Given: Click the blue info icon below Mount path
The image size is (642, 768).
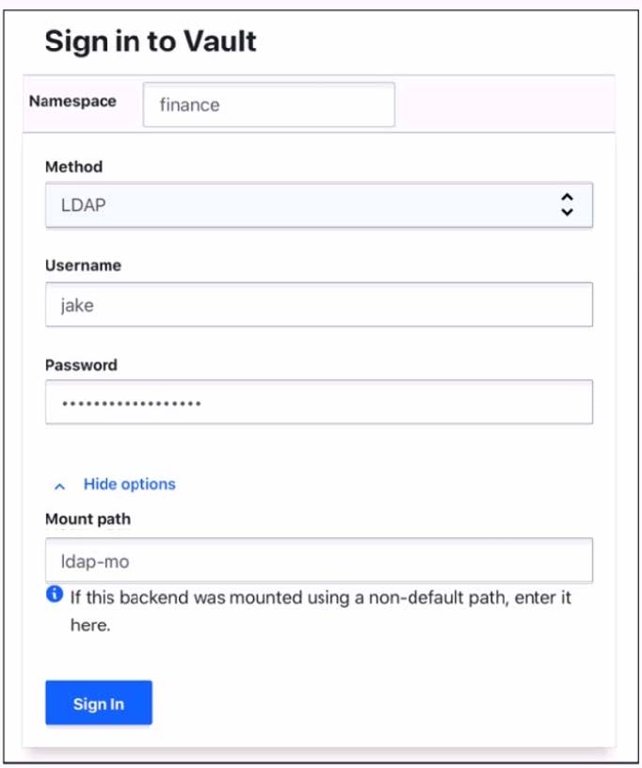Looking at the screenshot, I should 55,595.
